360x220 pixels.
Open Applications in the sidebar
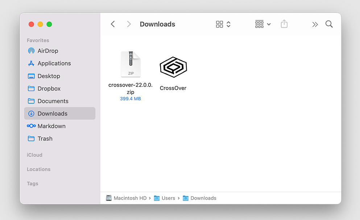60,63
